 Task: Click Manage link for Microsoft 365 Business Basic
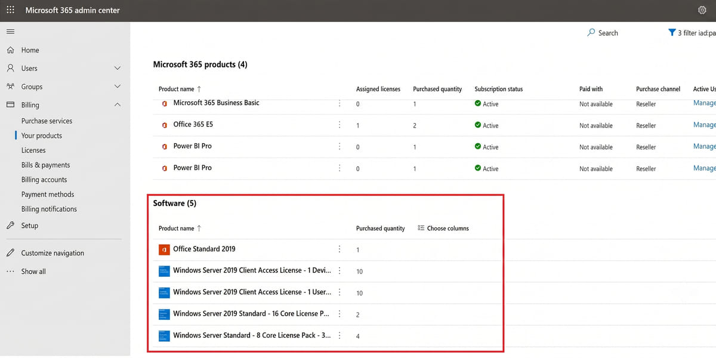(x=705, y=103)
